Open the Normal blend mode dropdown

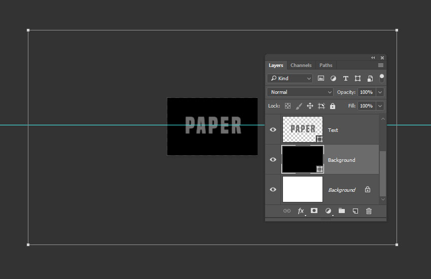(300, 92)
